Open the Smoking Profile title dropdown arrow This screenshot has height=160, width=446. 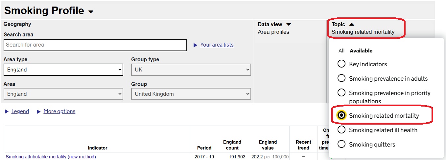point(91,12)
